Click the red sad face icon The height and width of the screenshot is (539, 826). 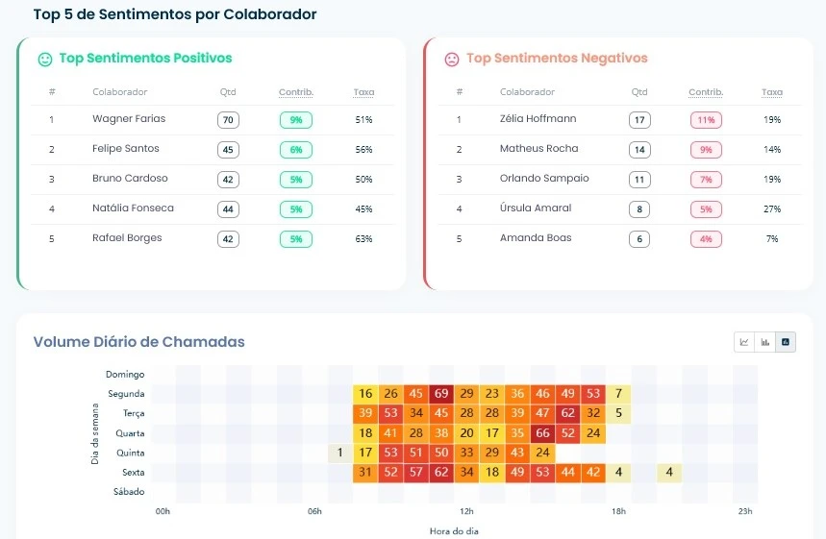point(451,59)
